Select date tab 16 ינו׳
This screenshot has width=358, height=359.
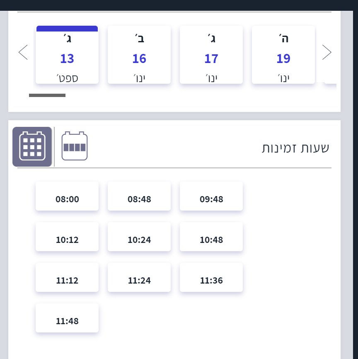[139, 55]
